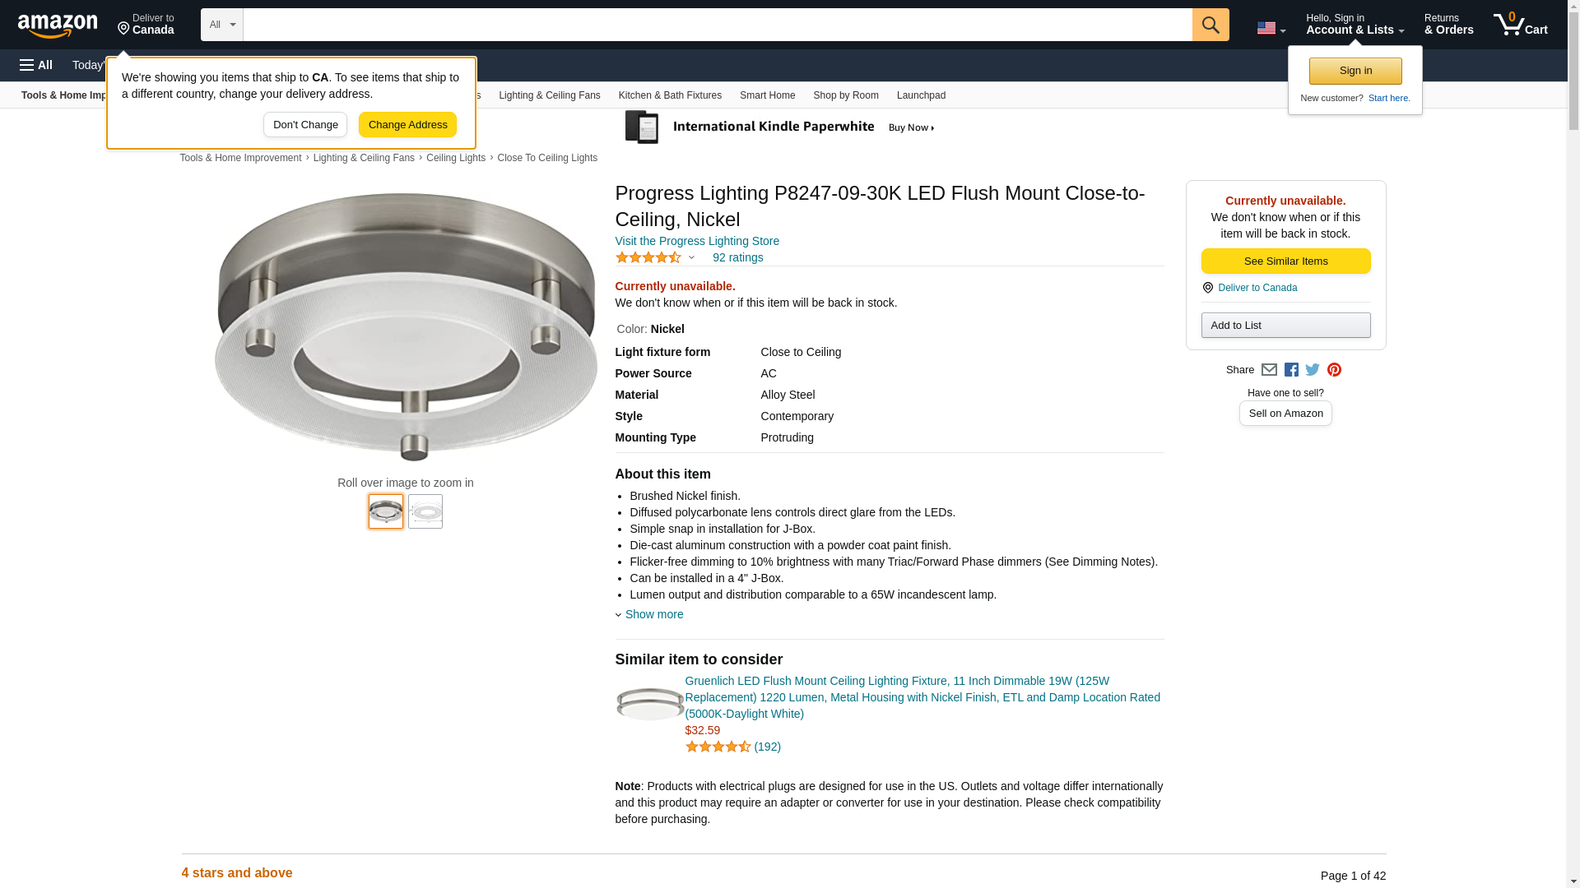
Task: Click the See Similar Items button
Action: (1285, 261)
